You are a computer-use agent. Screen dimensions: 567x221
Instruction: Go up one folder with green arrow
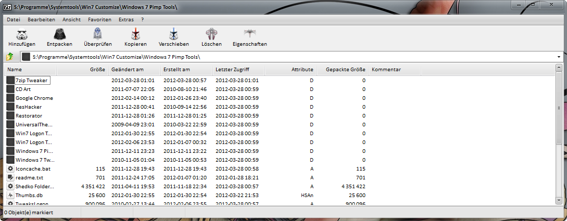point(10,57)
